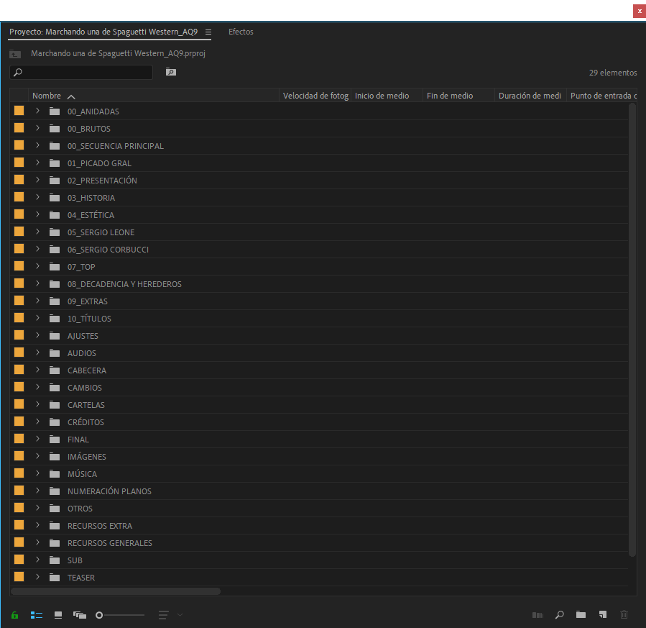
Task: Click folder icon of 10_TÍTULOS bin
Action: click(55, 319)
